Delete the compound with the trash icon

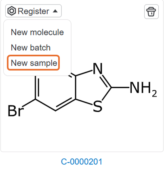[151, 12]
